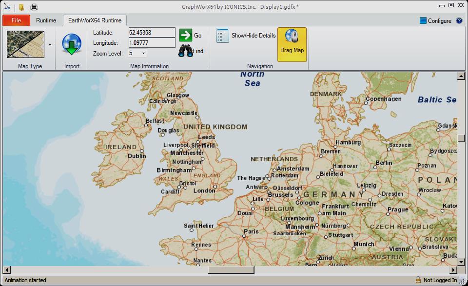Click the Copenhagen label on map
Image resolution: width=468 pixels, height=286 pixels.
[384, 99]
